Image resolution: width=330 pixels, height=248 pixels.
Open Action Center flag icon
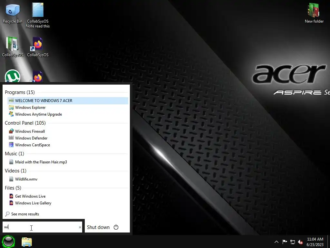pos(285,242)
